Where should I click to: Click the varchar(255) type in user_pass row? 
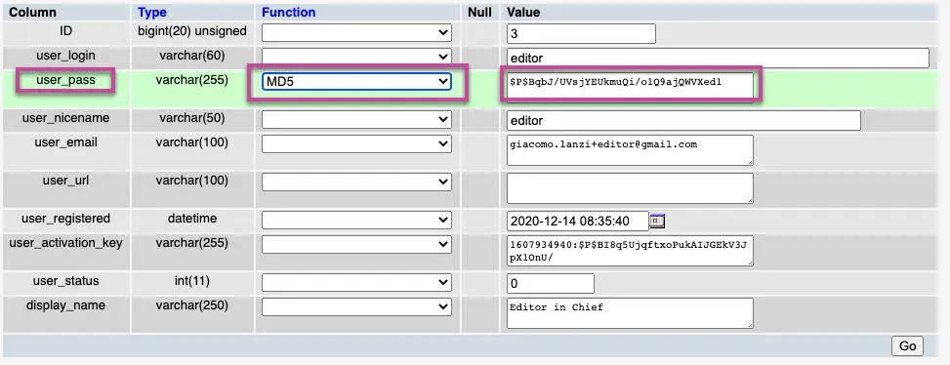tap(192, 80)
